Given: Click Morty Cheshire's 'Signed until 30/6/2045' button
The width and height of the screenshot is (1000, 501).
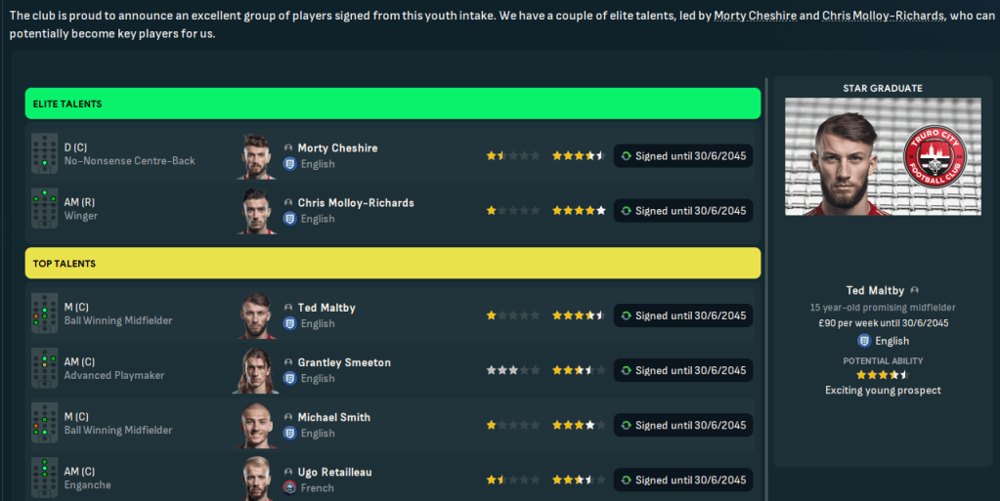Looking at the screenshot, I should click(683, 156).
